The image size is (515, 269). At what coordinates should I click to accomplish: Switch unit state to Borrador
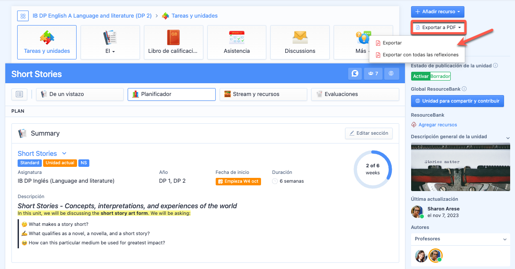[x=440, y=76]
